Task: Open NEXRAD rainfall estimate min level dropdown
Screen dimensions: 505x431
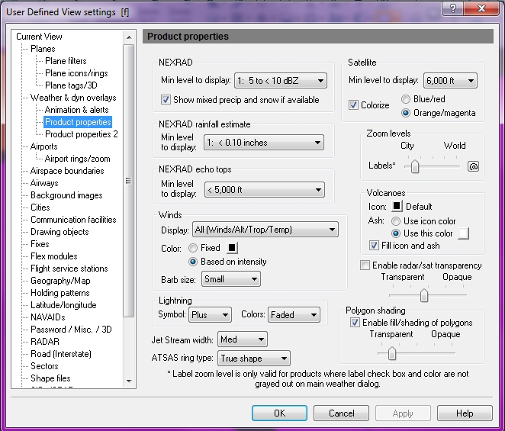Action: (x=264, y=143)
